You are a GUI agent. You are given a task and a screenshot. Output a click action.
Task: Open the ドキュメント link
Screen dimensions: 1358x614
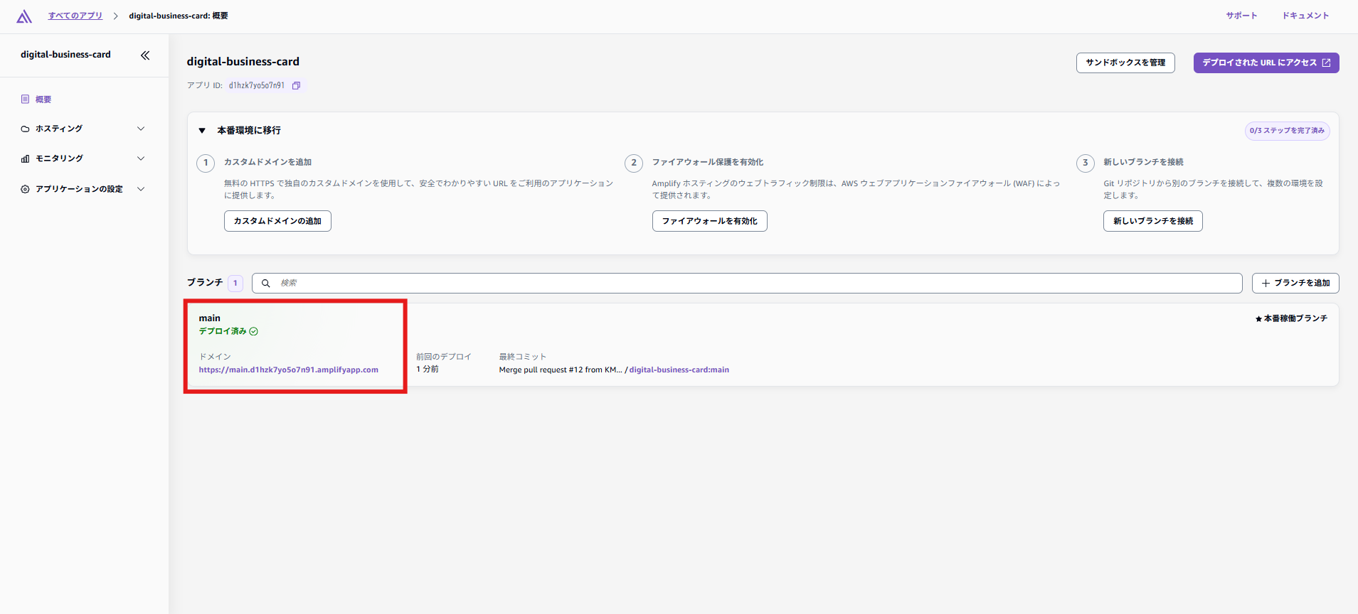1305,16
